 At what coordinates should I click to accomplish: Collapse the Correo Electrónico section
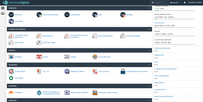tap(149, 29)
